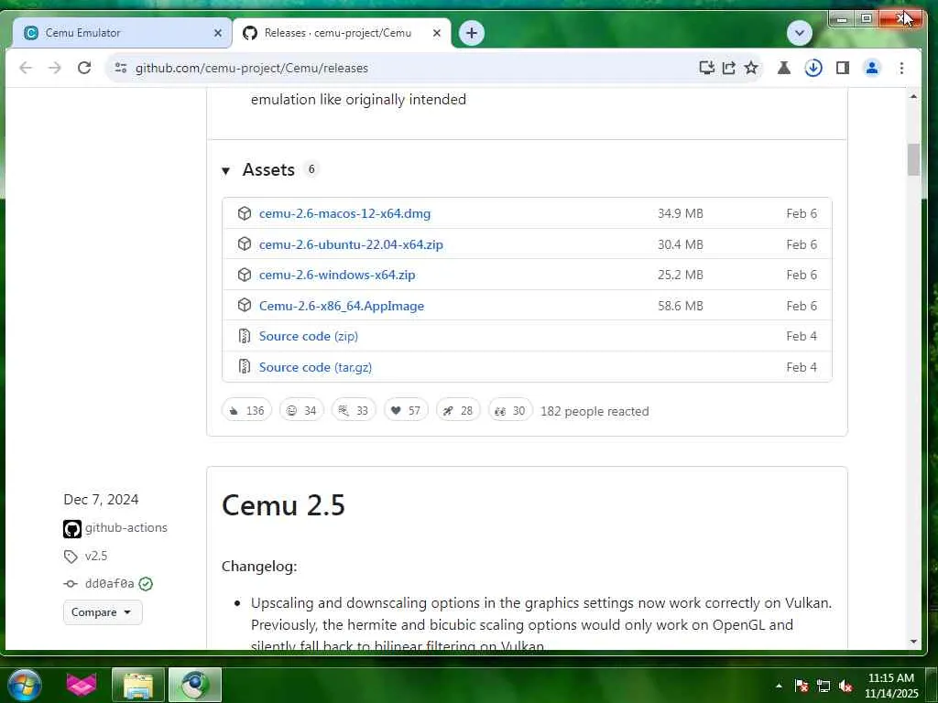Open the Windows Start menu

tap(25, 685)
